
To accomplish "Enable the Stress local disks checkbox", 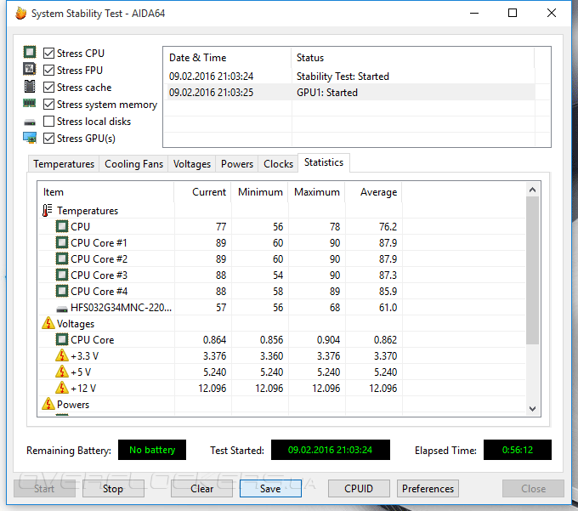I will (48, 122).
